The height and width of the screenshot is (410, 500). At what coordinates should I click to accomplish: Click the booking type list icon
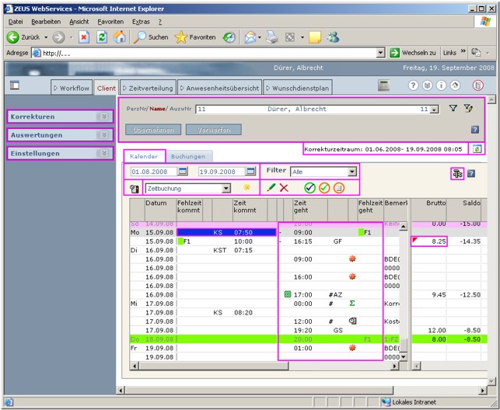[134, 189]
